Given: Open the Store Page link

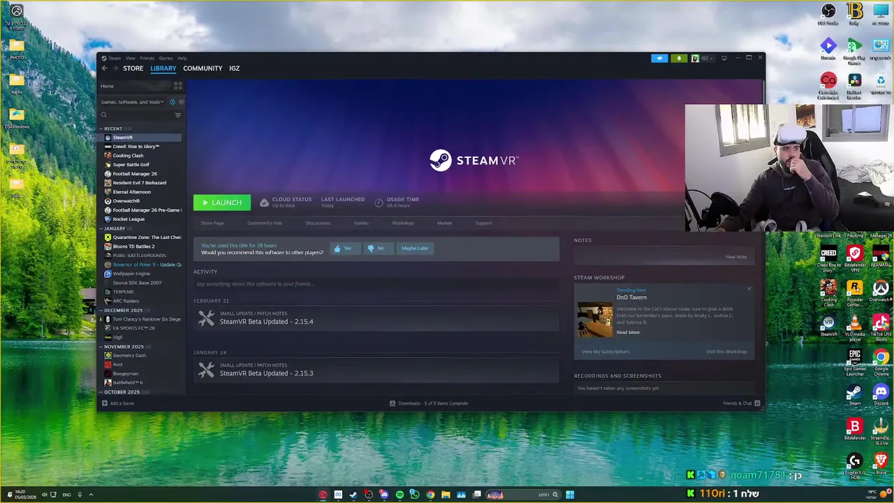Looking at the screenshot, I should [212, 223].
